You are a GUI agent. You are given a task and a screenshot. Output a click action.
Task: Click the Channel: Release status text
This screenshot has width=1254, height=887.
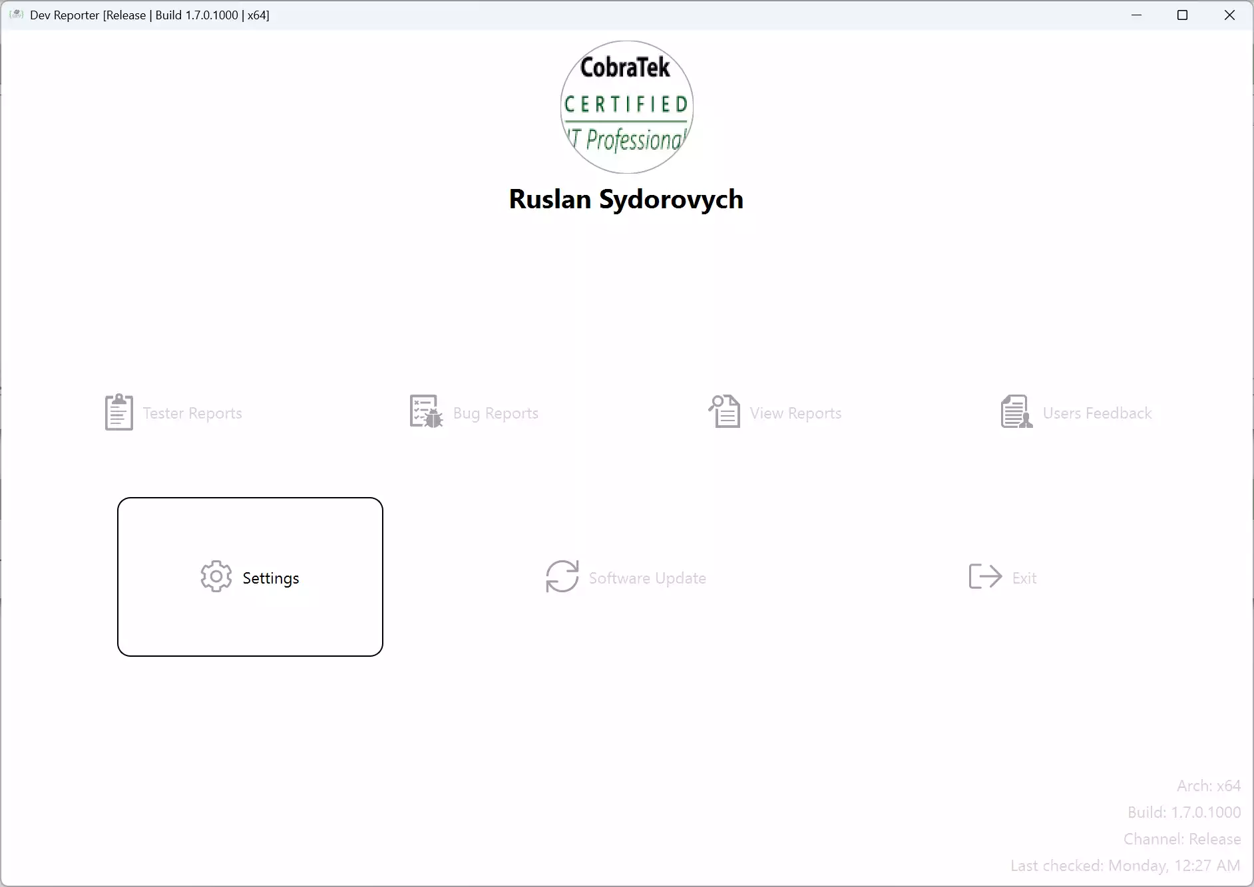coord(1182,839)
